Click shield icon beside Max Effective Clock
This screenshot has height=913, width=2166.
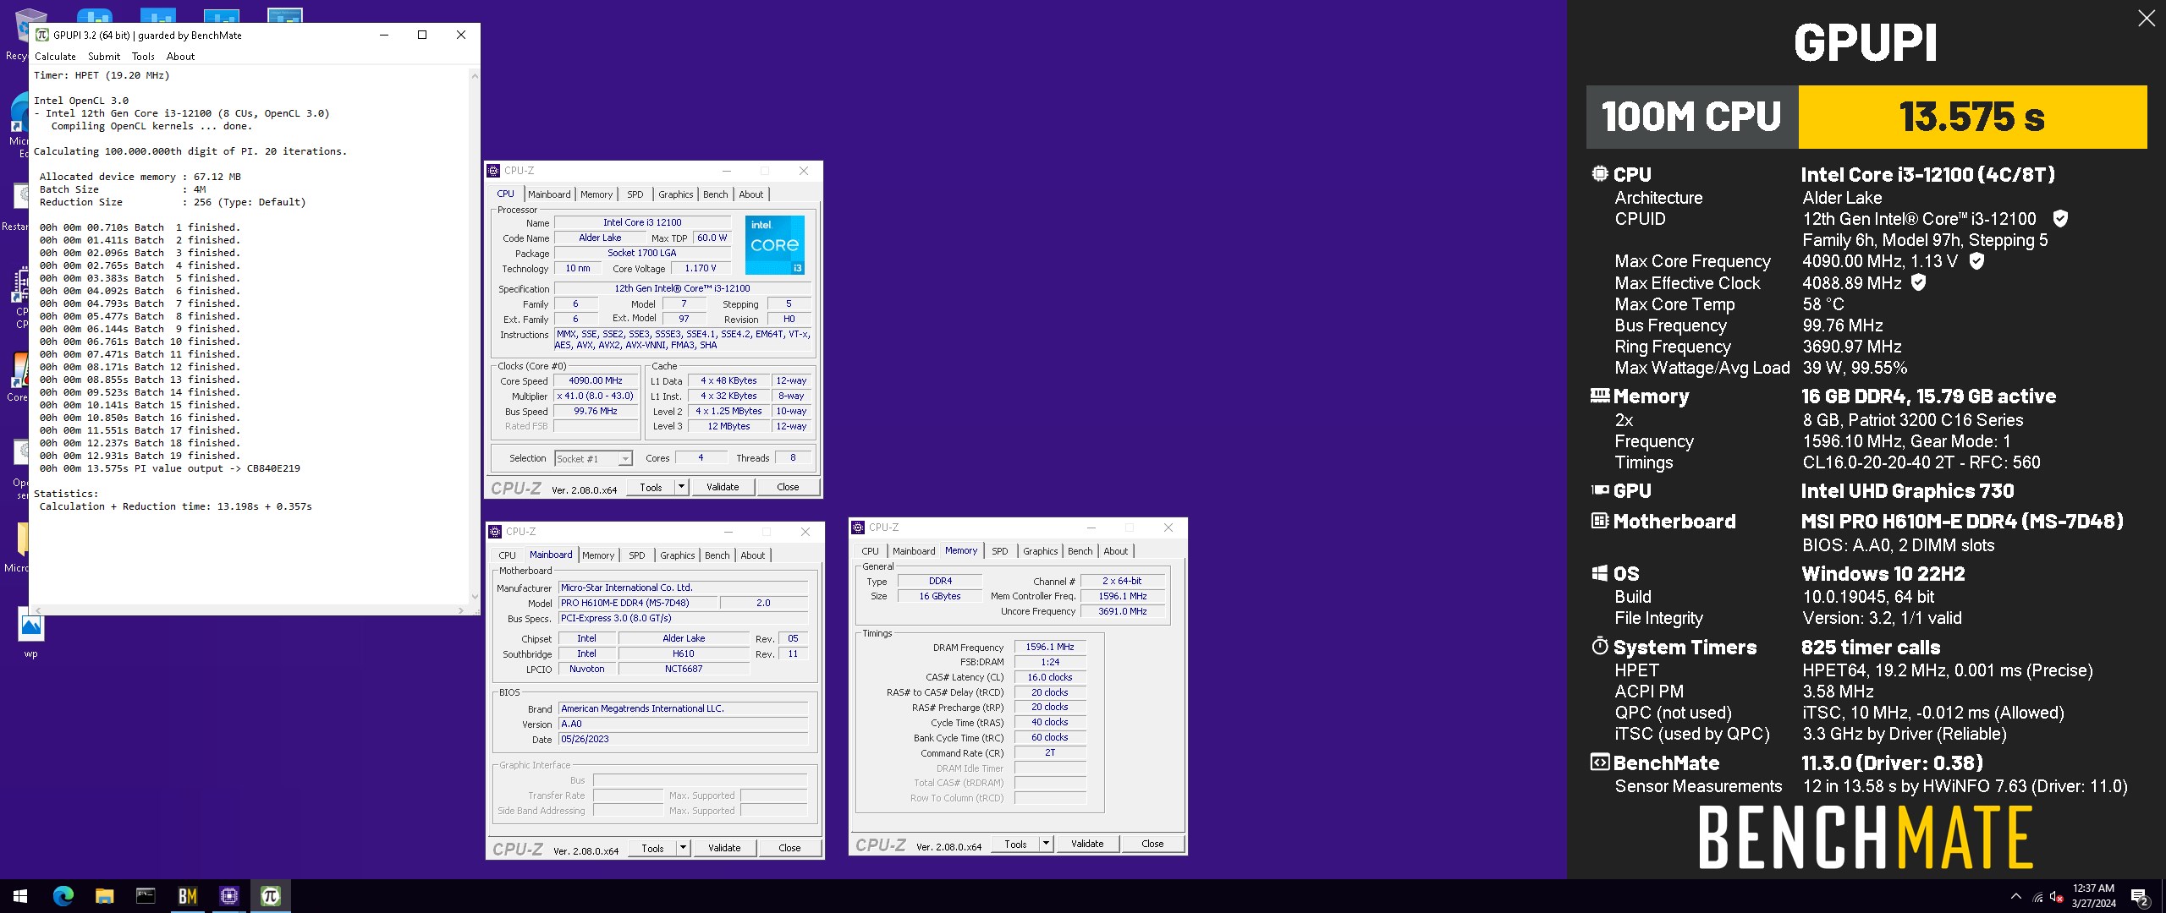click(x=1919, y=282)
